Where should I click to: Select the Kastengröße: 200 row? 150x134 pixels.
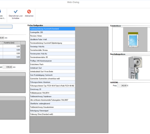pyautogui.click(x=52, y=32)
